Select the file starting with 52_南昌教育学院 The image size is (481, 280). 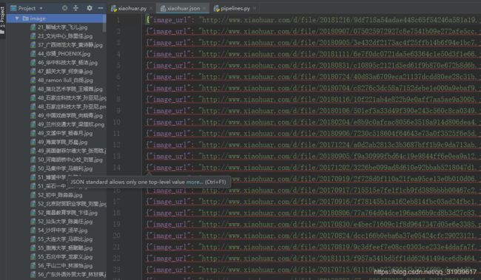pos(67,213)
